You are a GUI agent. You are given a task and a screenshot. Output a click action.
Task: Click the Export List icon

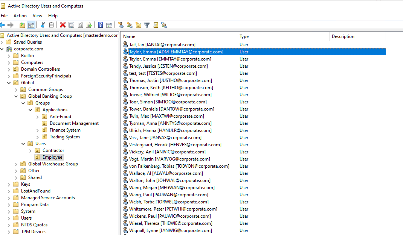coord(89,25)
